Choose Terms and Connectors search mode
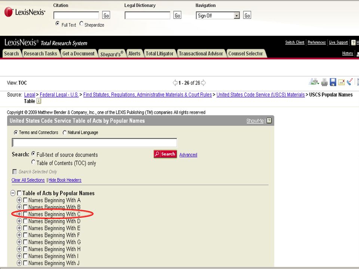This screenshot has width=359, height=269. coord(16,132)
